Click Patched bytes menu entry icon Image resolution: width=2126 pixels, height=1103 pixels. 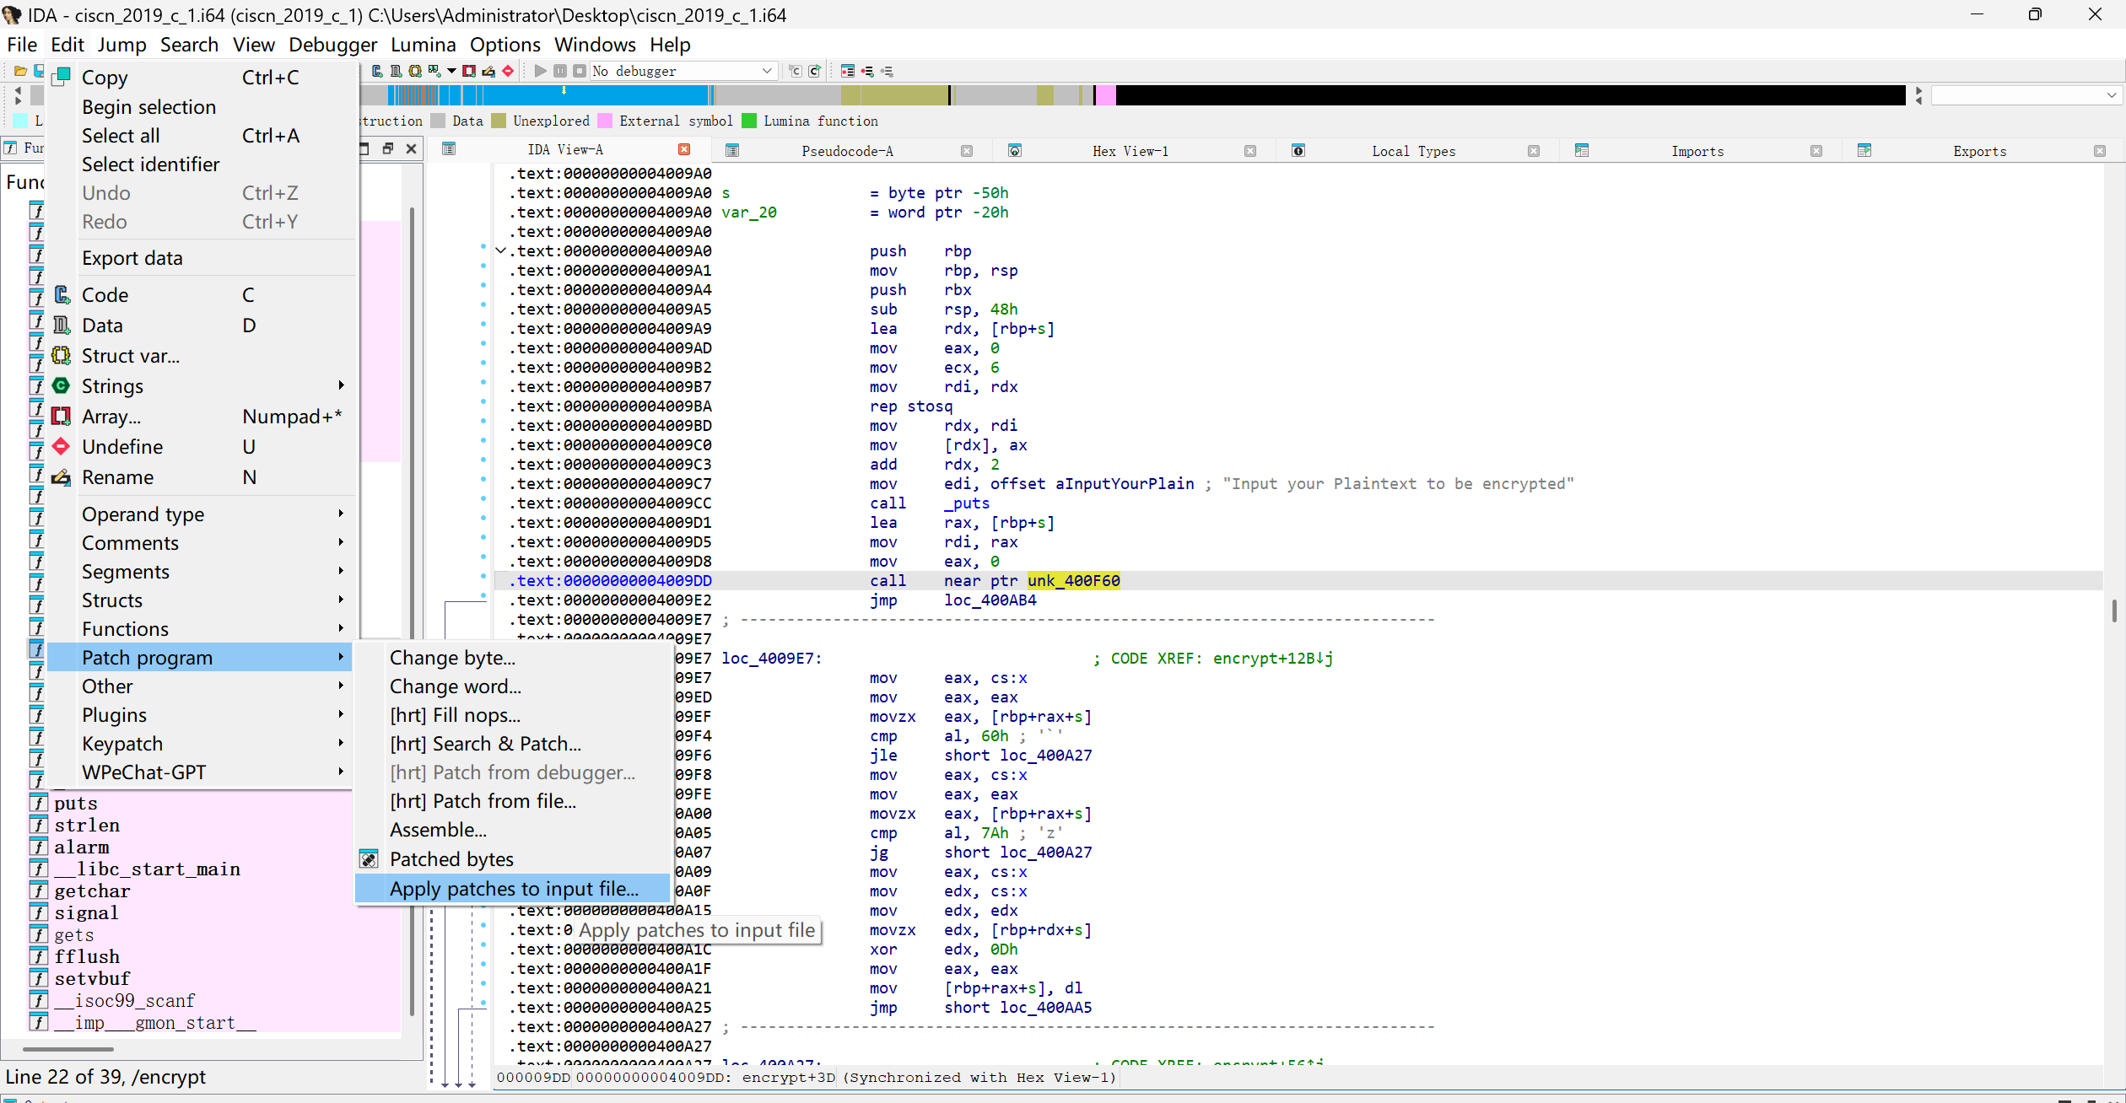tap(369, 859)
